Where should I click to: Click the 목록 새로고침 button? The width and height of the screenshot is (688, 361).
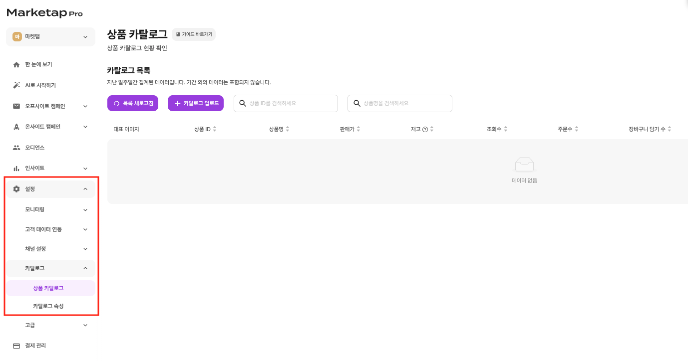pyautogui.click(x=133, y=103)
